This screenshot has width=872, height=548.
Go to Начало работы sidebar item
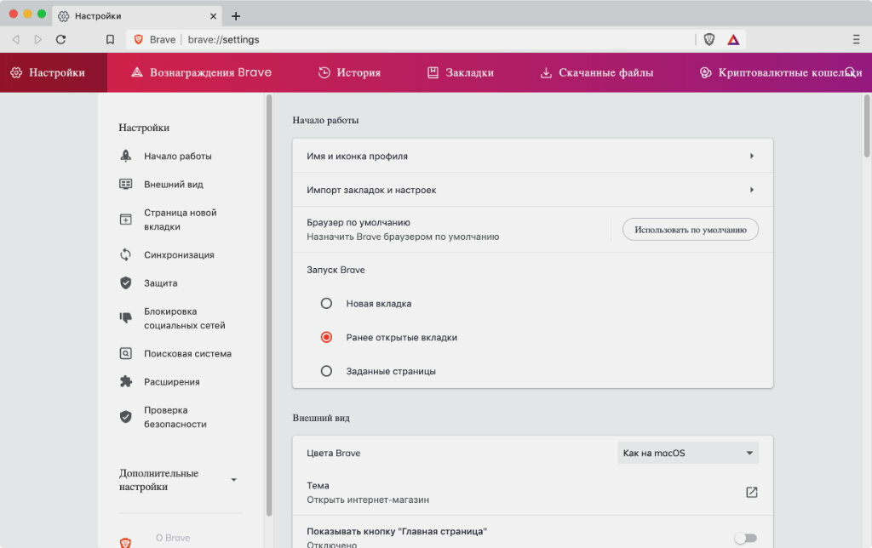pos(177,157)
